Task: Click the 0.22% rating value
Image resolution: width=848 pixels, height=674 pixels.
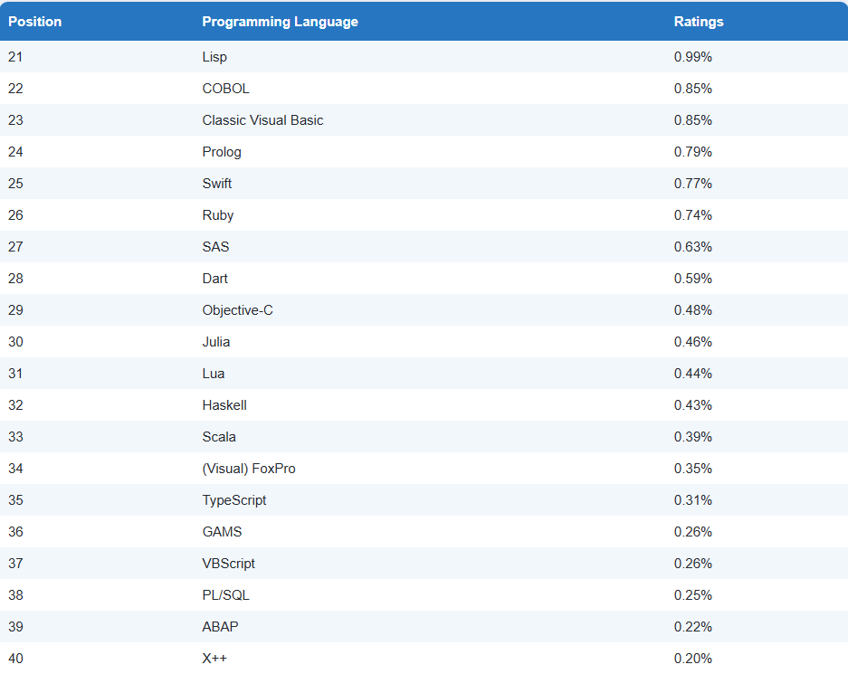Action: pos(692,627)
